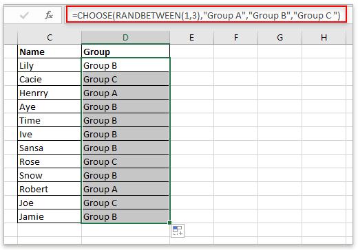The width and height of the screenshot is (358, 250).
Task: Click the Insert Function fx icon
Action: (49, 15)
